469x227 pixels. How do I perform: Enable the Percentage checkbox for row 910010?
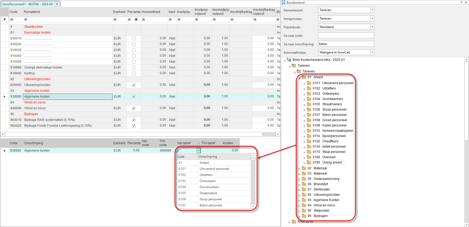[134, 38]
